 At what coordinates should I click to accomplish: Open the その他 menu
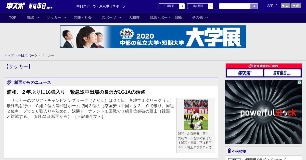tap(197, 18)
